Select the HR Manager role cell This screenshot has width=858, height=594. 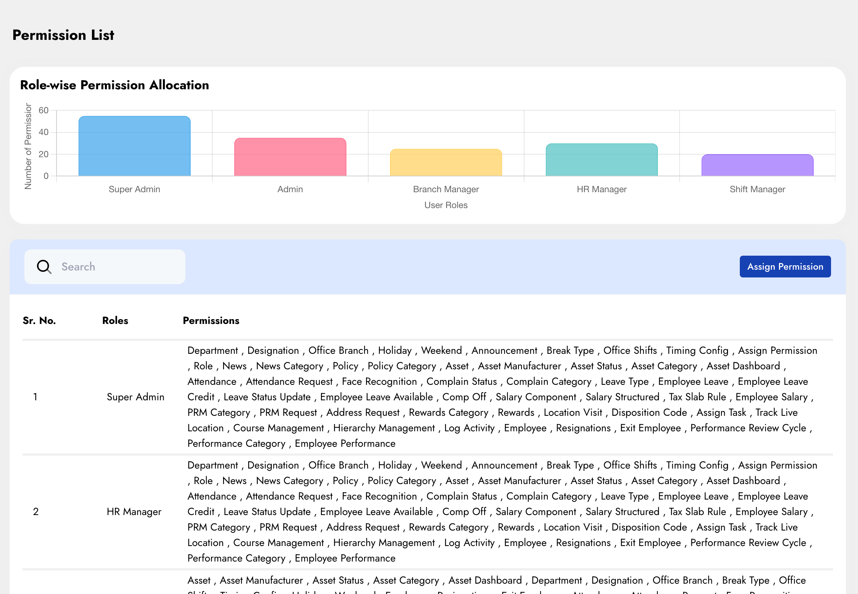tap(134, 511)
